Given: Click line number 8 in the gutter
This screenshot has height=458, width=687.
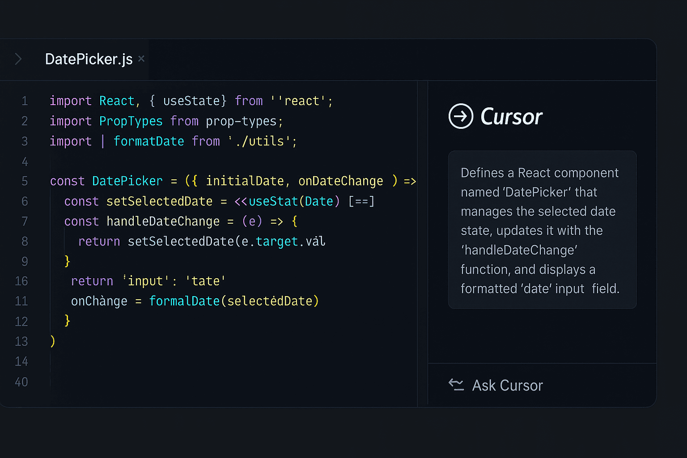Looking at the screenshot, I should click(x=25, y=242).
